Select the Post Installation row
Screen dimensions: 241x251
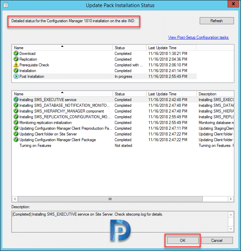pyautogui.click(x=104, y=76)
